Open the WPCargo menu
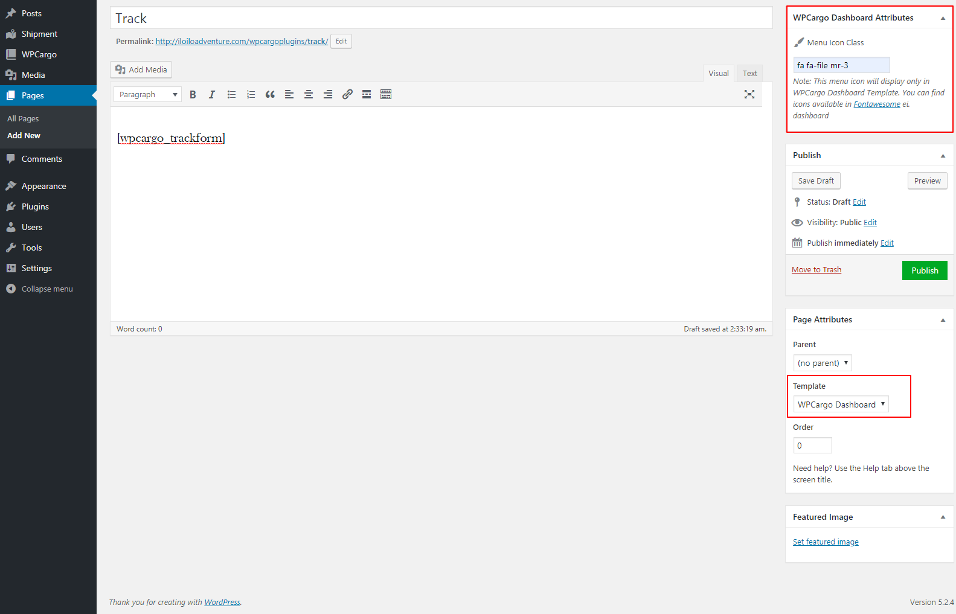Viewport: 956px width, 614px height. tap(48, 54)
